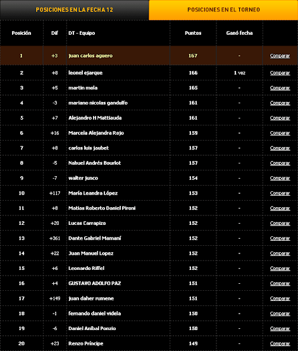Image resolution: width=298 pixels, height=351 pixels.
Task: Compare with Nahuel Andrés Bourlot
Action: (x=280, y=163)
